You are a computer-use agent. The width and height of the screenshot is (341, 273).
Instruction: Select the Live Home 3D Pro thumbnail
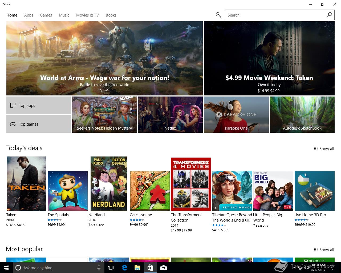click(x=314, y=191)
